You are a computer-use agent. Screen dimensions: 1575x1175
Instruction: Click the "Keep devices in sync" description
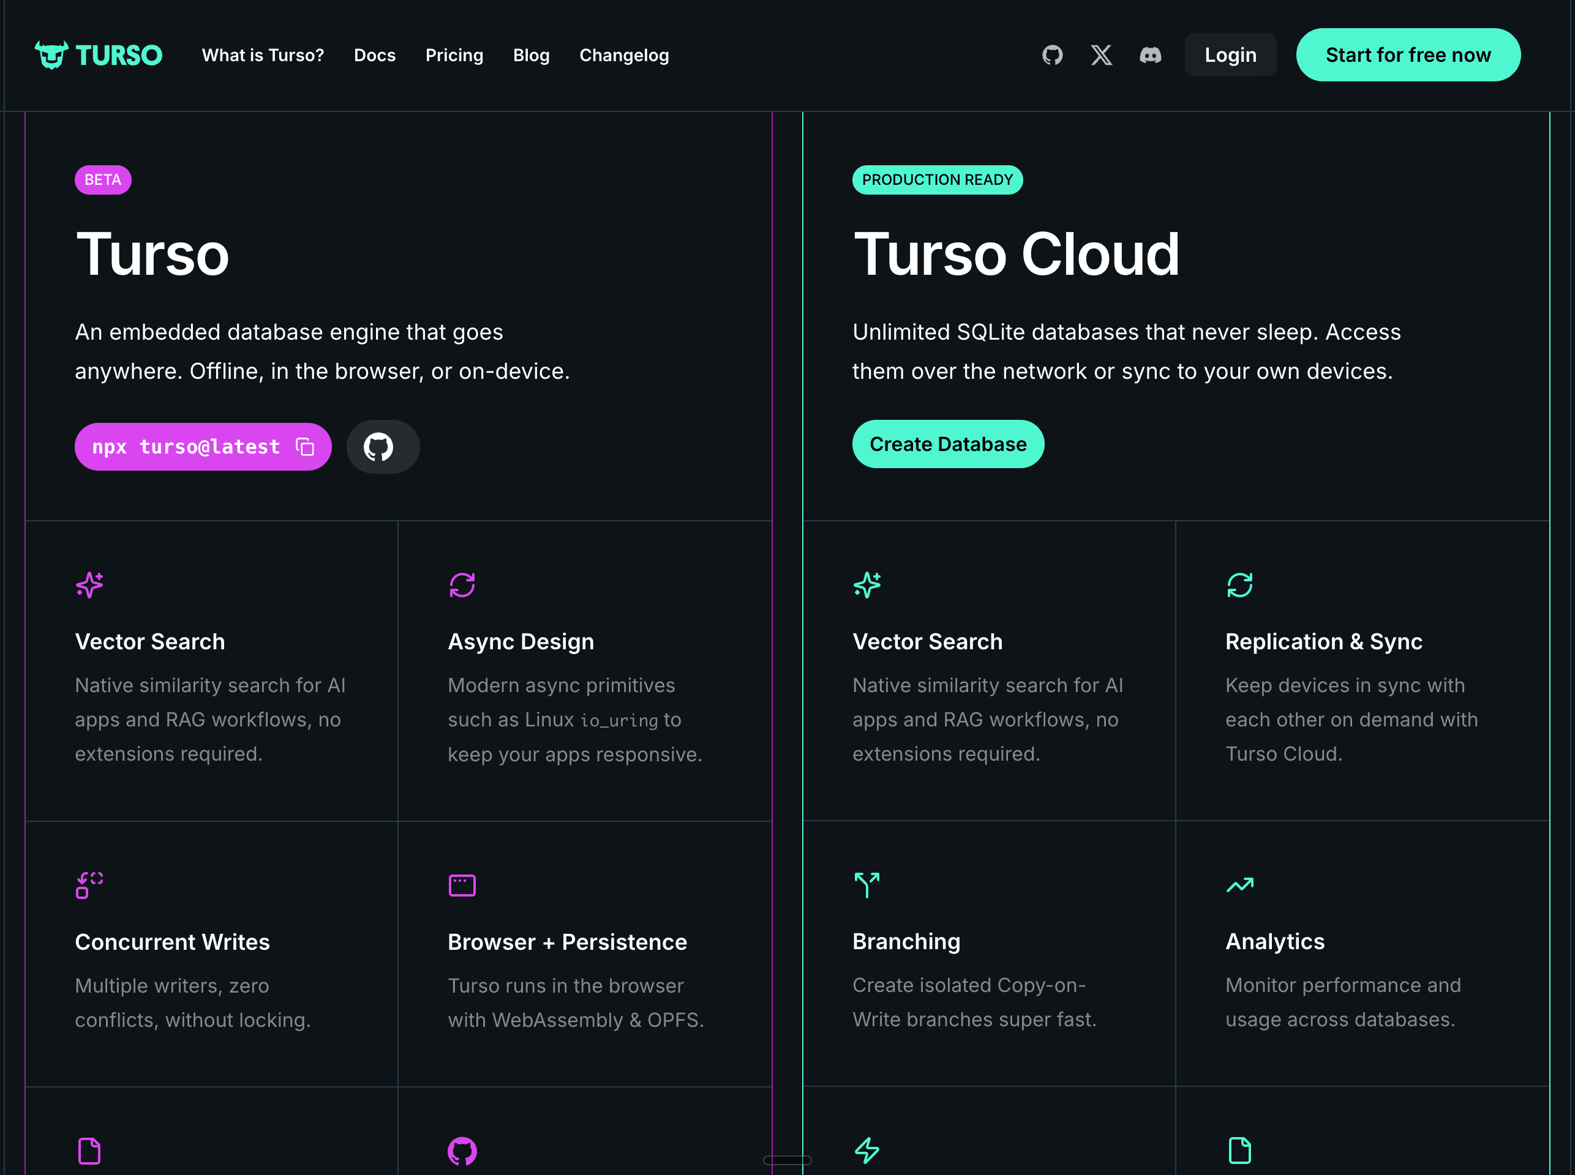click(1351, 719)
